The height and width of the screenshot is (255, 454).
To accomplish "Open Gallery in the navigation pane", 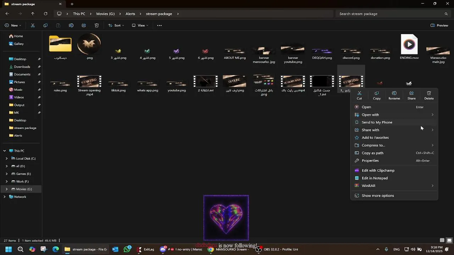I will click(x=19, y=44).
